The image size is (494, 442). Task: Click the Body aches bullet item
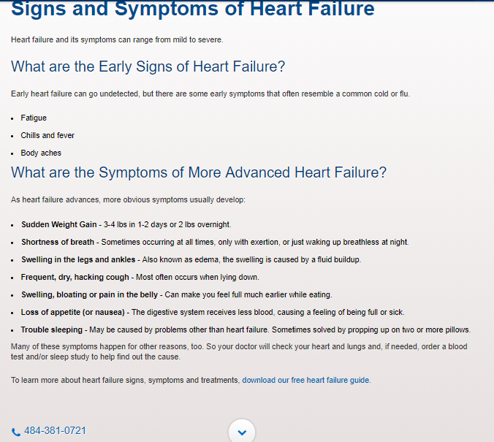click(x=41, y=153)
